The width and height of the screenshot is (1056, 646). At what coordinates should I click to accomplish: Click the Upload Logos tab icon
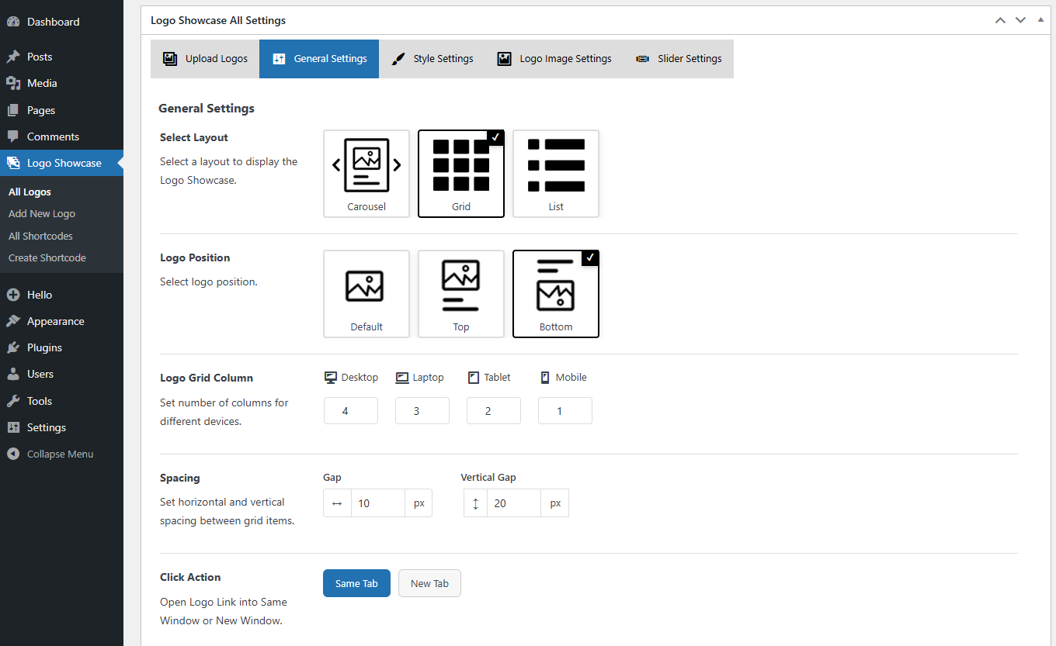pyautogui.click(x=169, y=58)
